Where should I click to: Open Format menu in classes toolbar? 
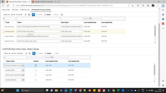click(x=19, y=15)
